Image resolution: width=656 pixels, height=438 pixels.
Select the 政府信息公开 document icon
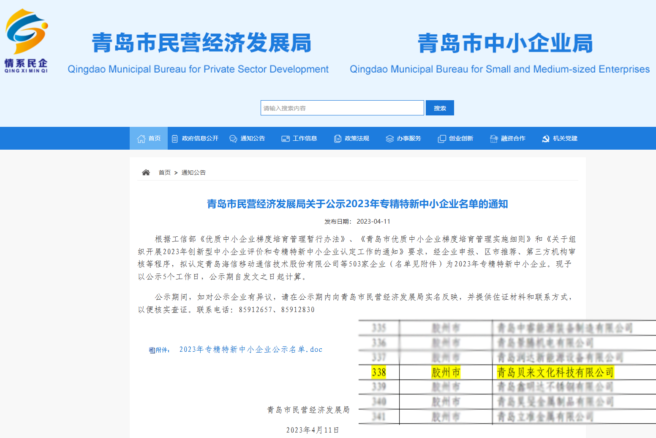175,138
